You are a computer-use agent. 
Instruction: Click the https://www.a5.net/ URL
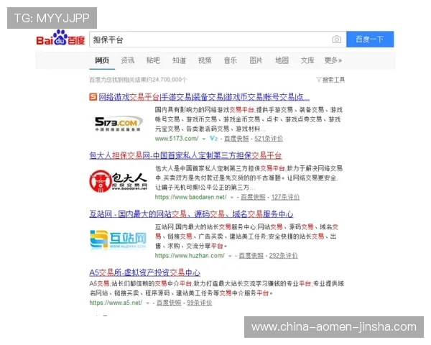click(x=116, y=303)
